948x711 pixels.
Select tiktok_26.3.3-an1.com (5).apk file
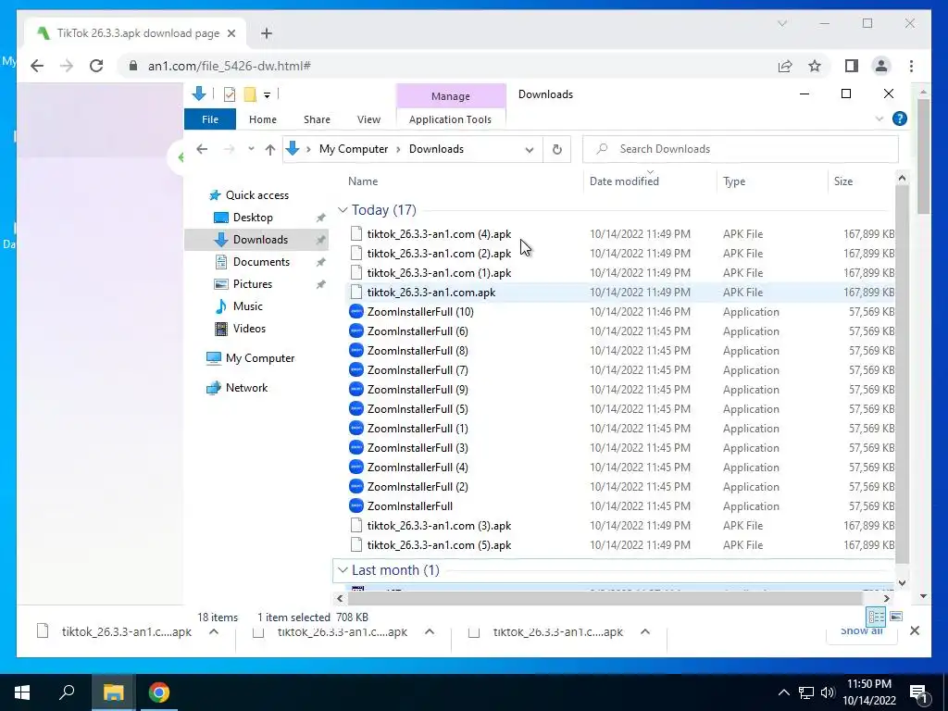click(439, 545)
